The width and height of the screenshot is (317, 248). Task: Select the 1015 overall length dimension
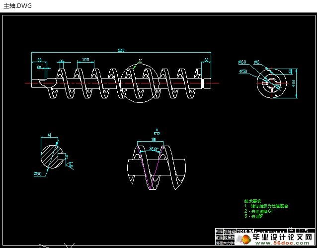(121, 50)
